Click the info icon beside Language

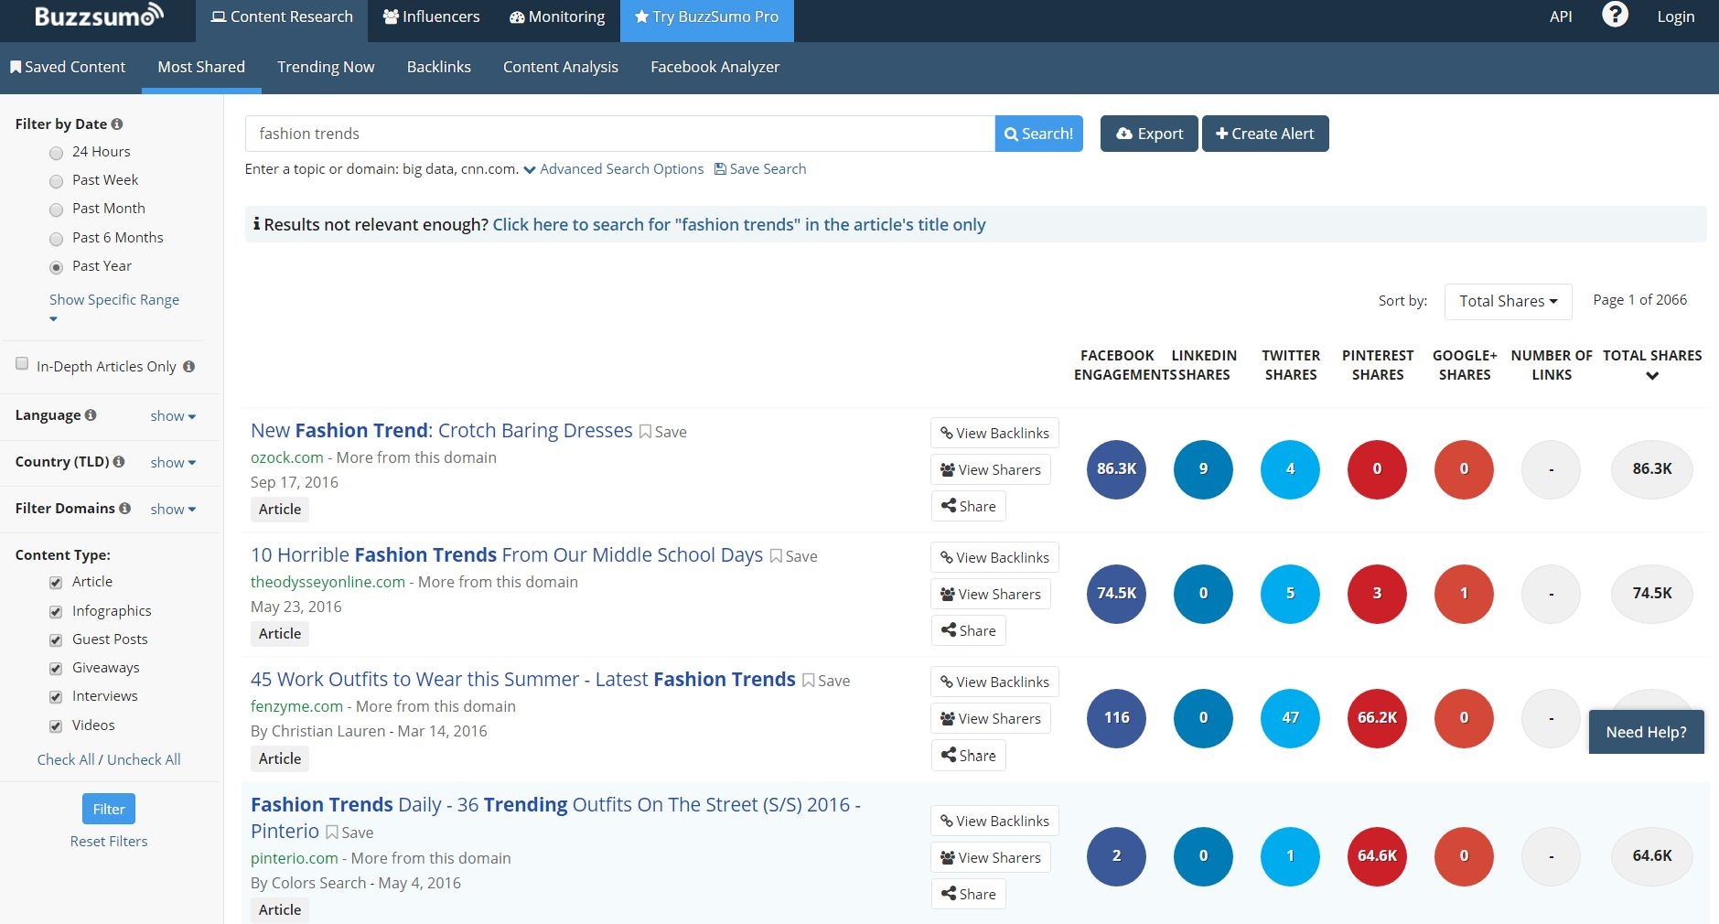click(x=91, y=415)
